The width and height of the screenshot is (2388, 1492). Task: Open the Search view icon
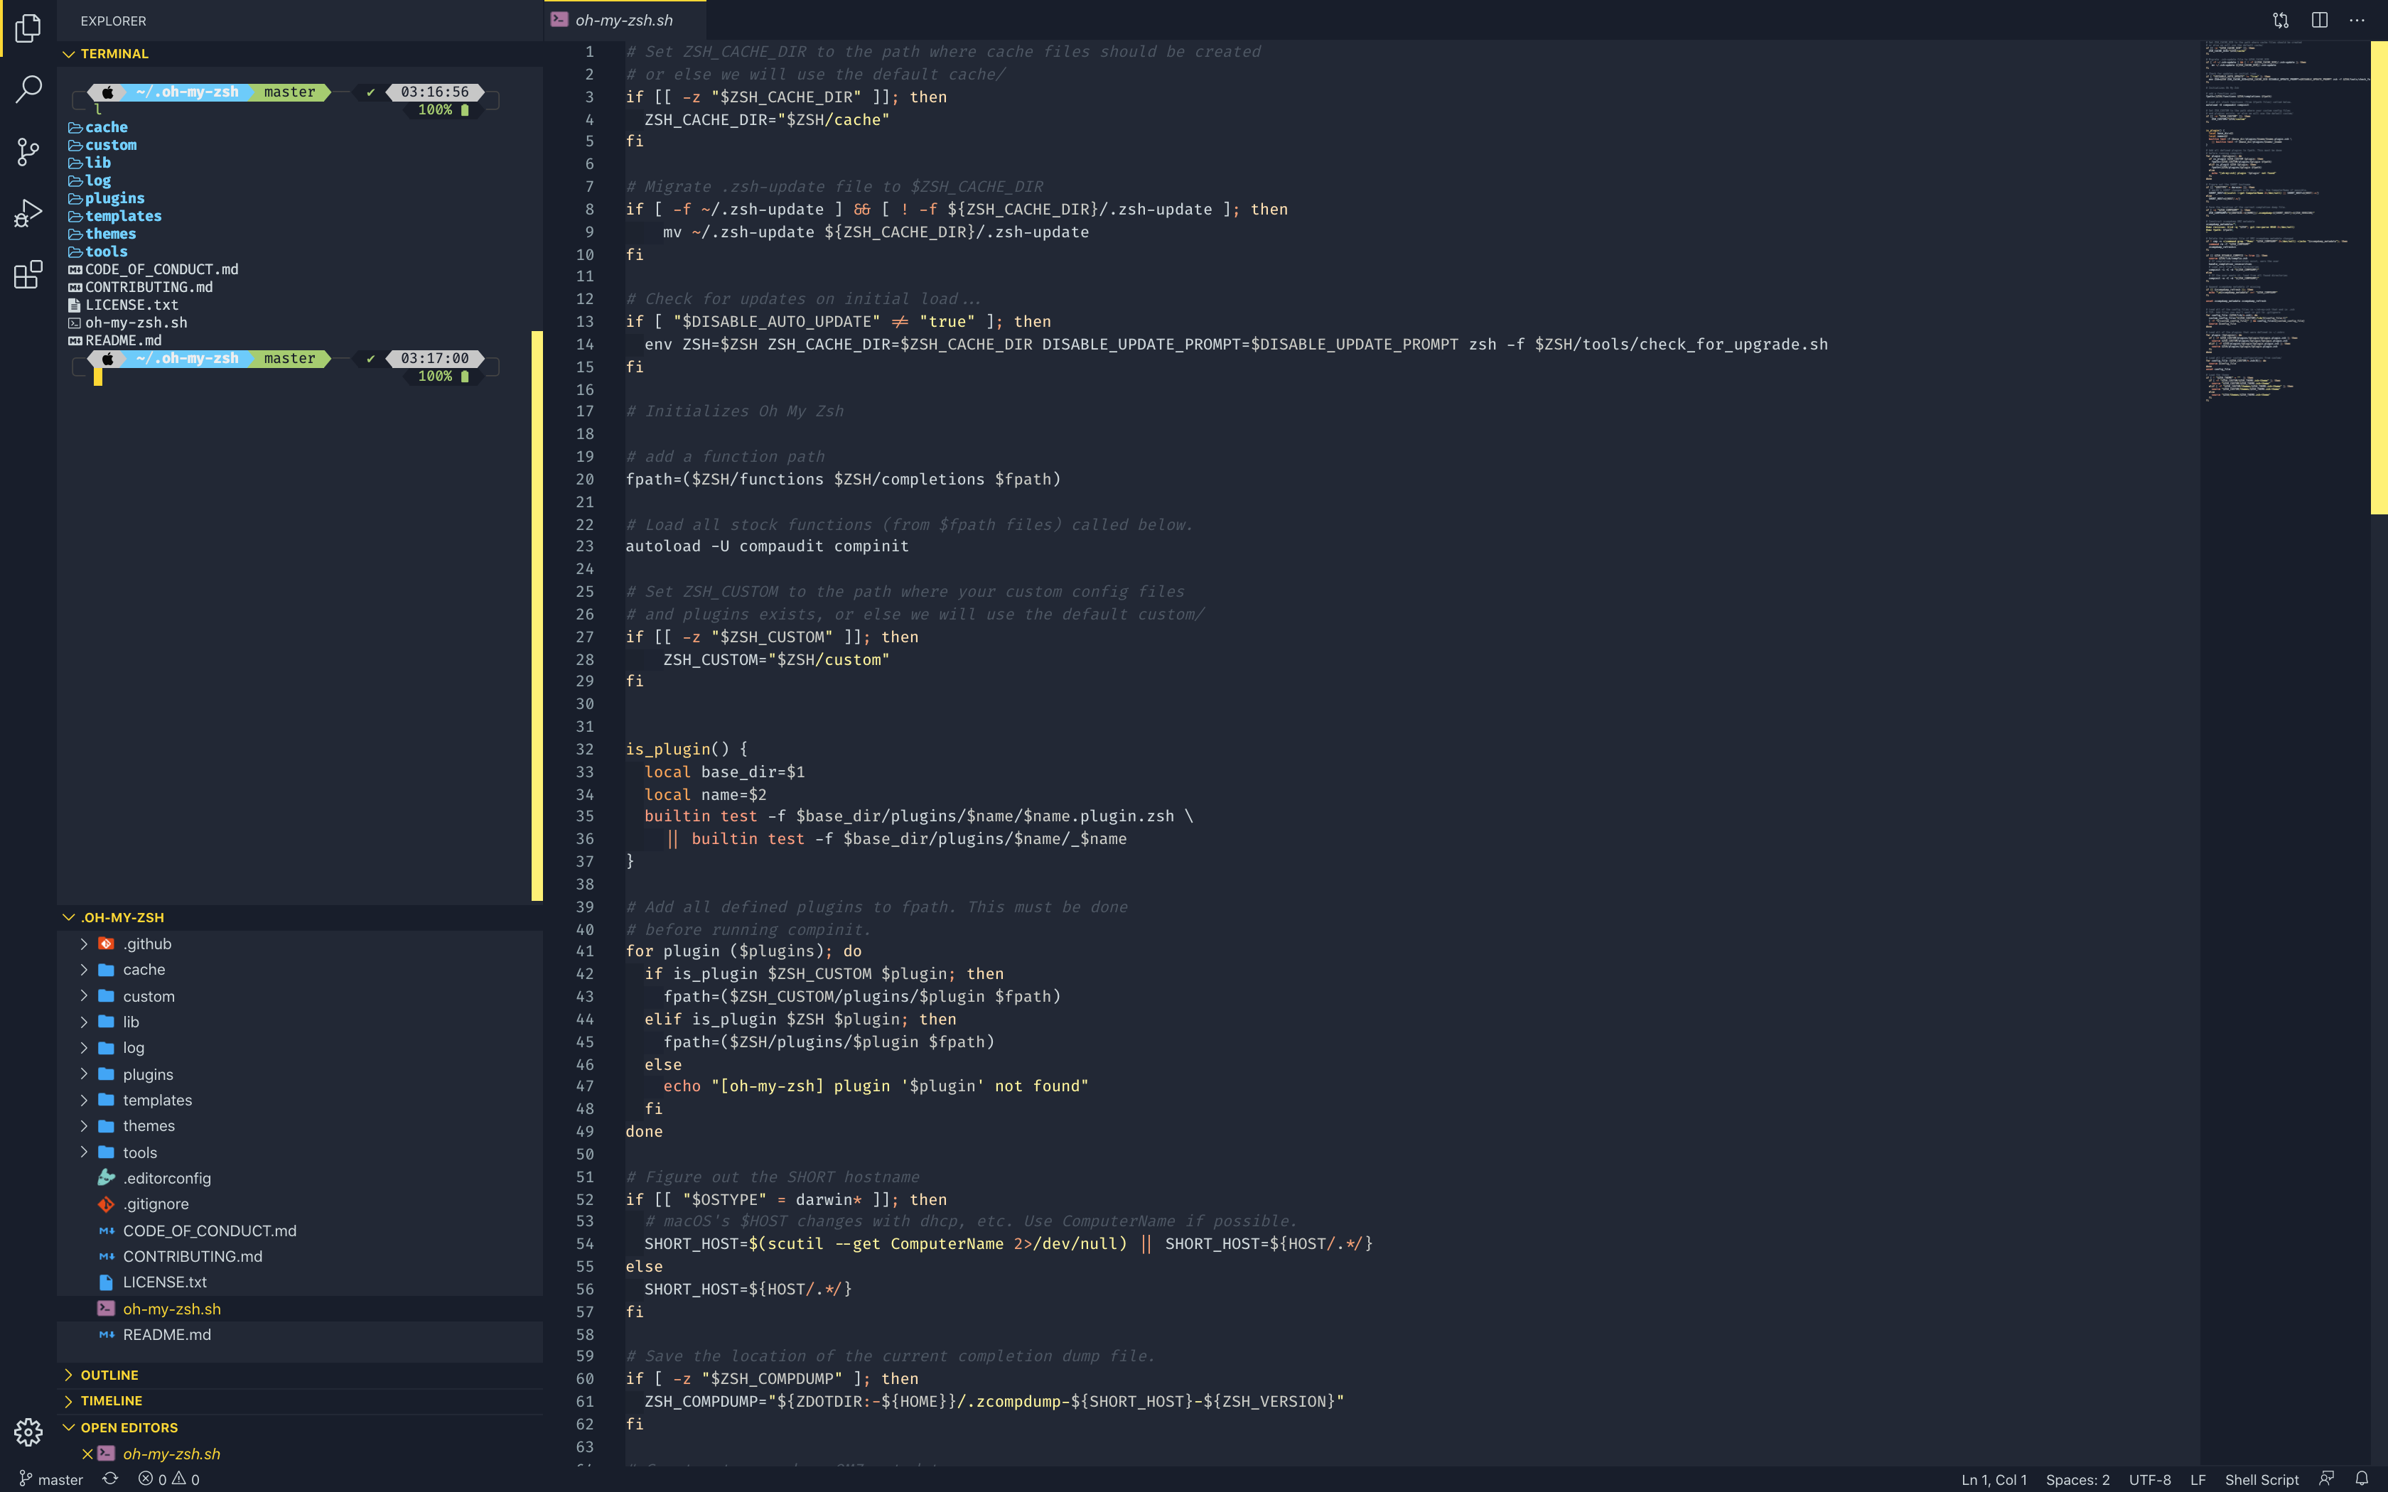[x=28, y=89]
